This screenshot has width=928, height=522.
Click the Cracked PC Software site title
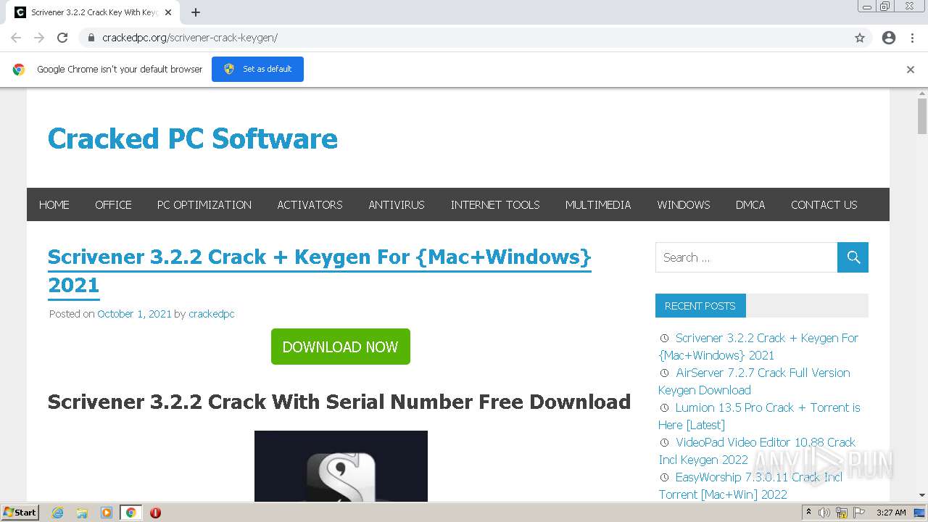tap(193, 138)
